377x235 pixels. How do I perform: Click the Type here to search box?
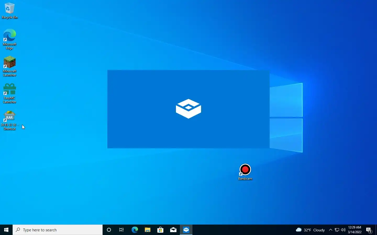click(58, 230)
